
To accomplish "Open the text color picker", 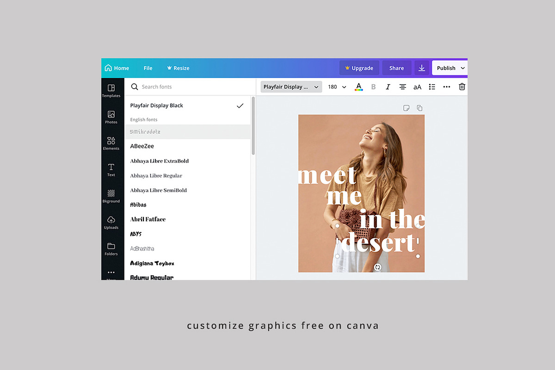I will 358,86.
